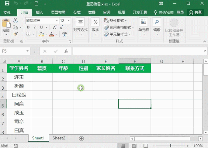Viewport: 208px width, 148px height.
Task: Open 套用表格格式 table format menu
Action: [119, 27]
